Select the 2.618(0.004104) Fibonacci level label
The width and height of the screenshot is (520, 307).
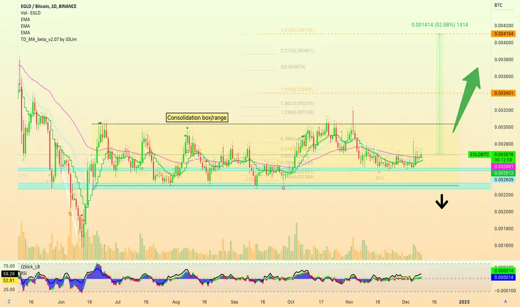click(297, 30)
